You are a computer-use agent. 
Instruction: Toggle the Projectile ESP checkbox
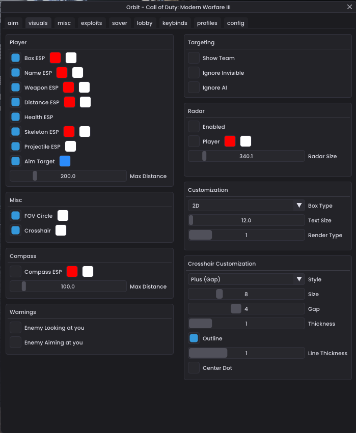click(15, 147)
